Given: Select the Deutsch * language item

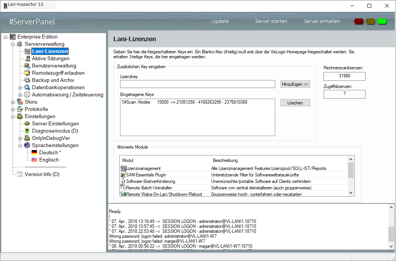Looking at the screenshot, I should click(x=50, y=153).
